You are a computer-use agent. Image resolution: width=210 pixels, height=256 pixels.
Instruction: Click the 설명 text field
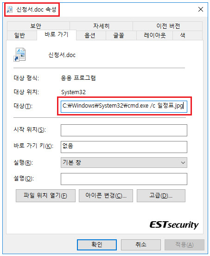click(x=124, y=179)
